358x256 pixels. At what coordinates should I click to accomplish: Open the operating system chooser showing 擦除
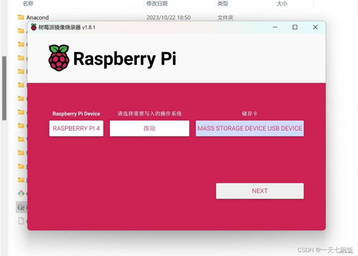pyautogui.click(x=150, y=128)
